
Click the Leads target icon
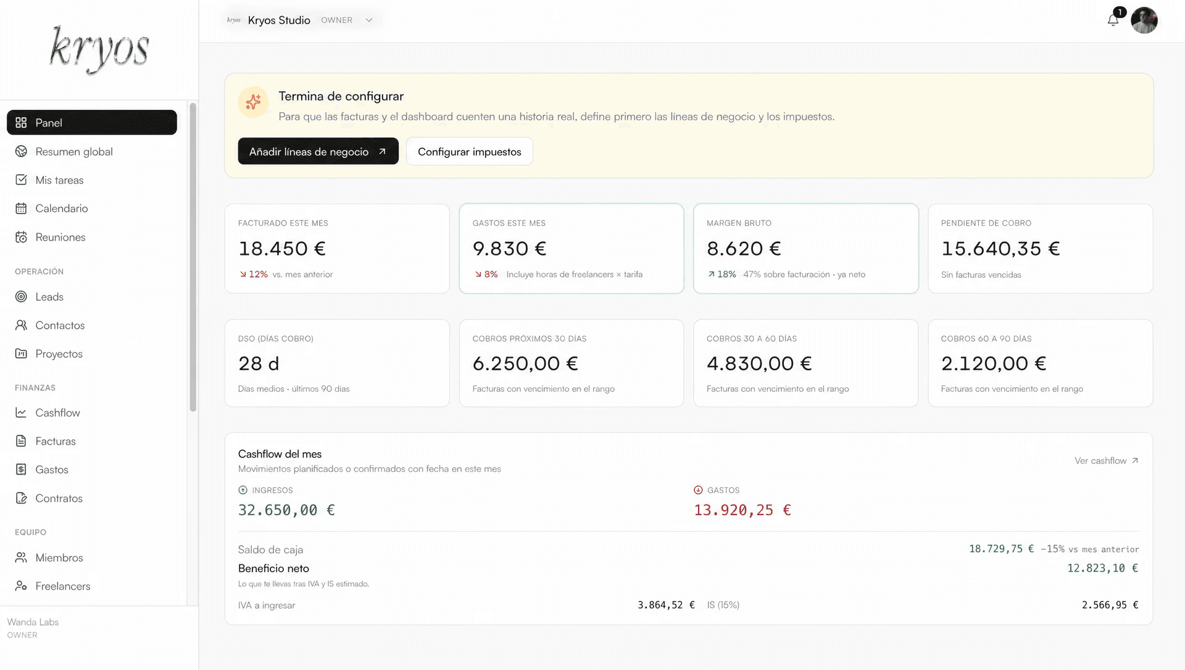(x=21, y=297)
